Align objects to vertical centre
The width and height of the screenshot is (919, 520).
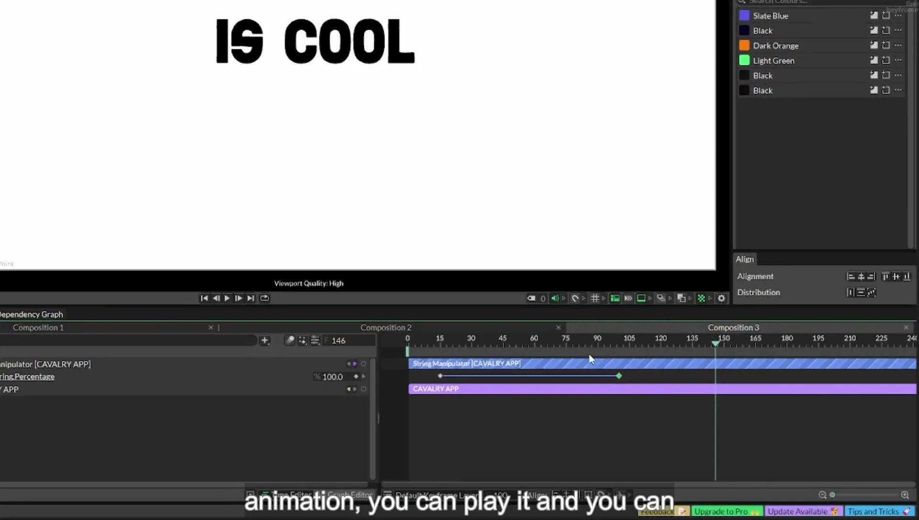pyautogui.click(x=896, y=276)
